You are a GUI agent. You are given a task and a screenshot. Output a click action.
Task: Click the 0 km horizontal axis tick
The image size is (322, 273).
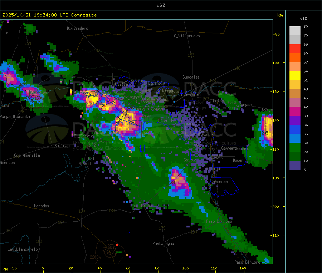tap(43, 268)
